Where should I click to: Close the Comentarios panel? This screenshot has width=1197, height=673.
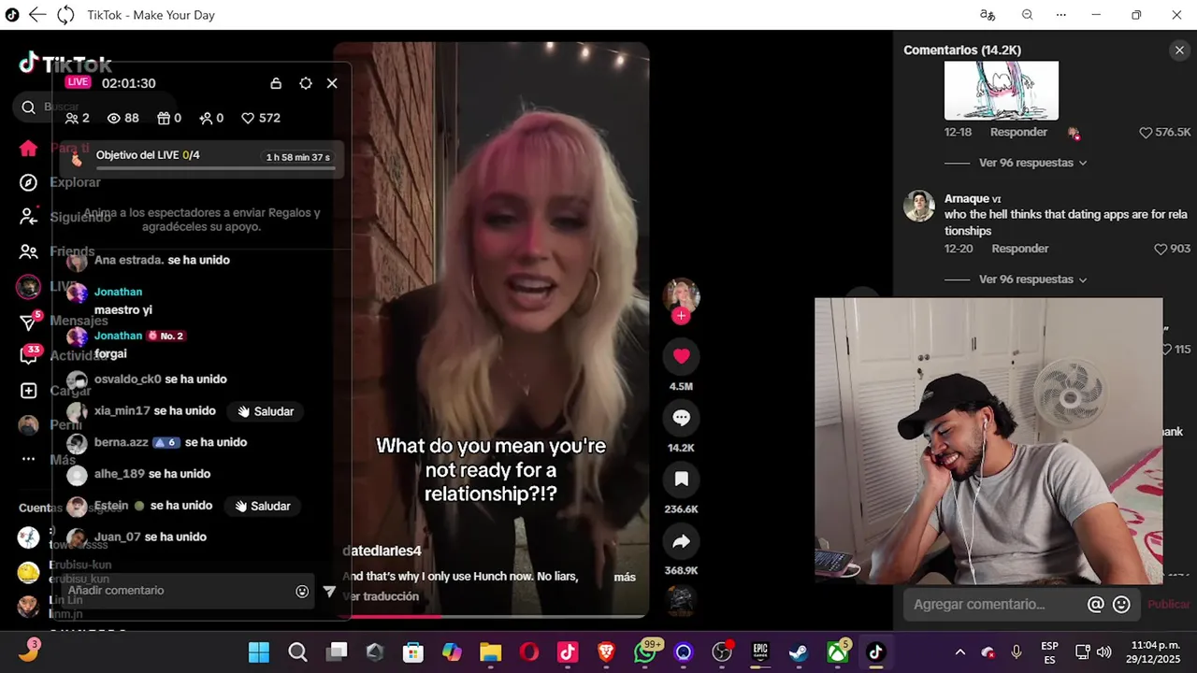(1179, 50)
